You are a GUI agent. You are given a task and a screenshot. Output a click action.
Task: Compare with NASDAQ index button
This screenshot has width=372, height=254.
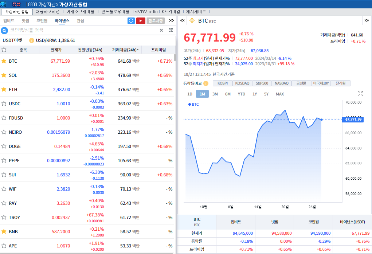click(x=282, y=83)
